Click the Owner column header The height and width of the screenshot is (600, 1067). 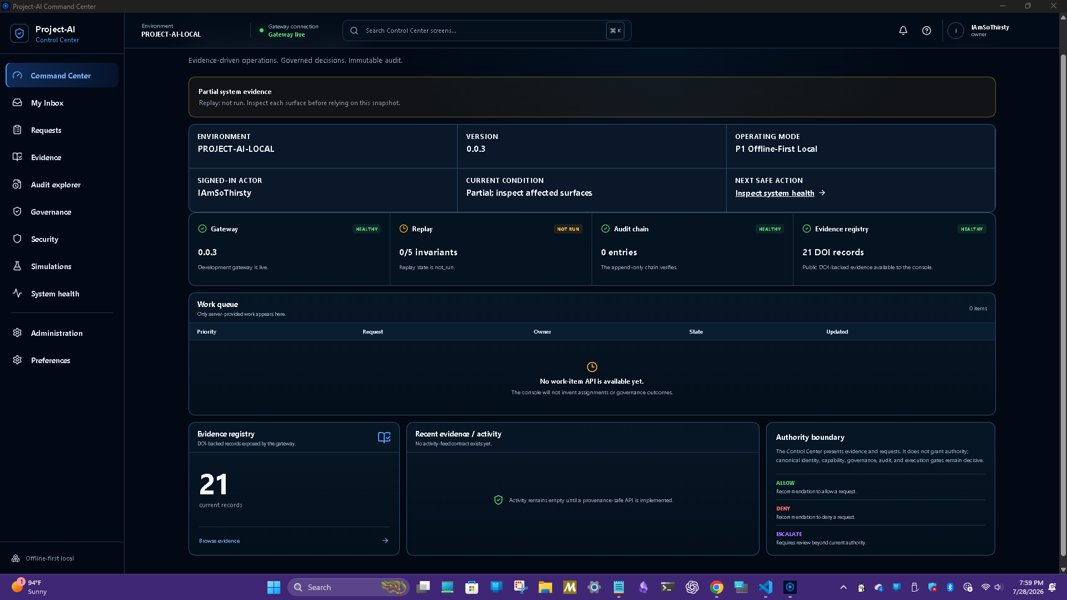pyautogui.click(x=542, y=331)
